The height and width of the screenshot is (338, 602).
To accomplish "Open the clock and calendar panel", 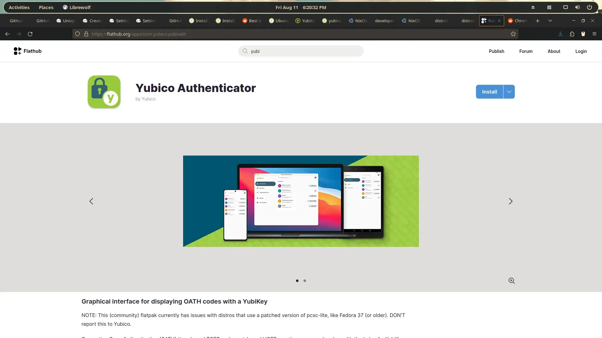I will click(301, 8).
